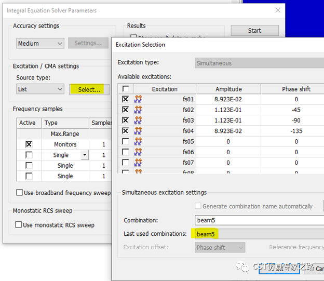This screenshot has height=281, width=324.
Task: Click the fs07 excitation port icon
Action: (138, 163)
